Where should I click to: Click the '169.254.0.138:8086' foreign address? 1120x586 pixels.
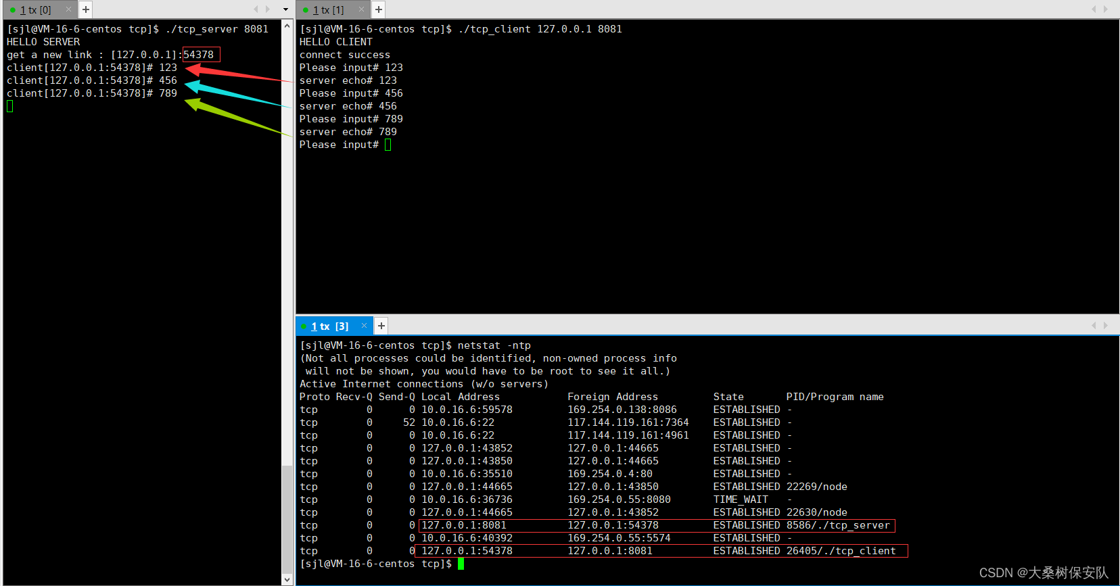622,410
